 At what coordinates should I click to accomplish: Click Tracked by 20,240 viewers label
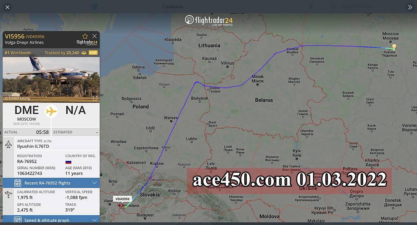pyautogui.click(x=62, y=52)
